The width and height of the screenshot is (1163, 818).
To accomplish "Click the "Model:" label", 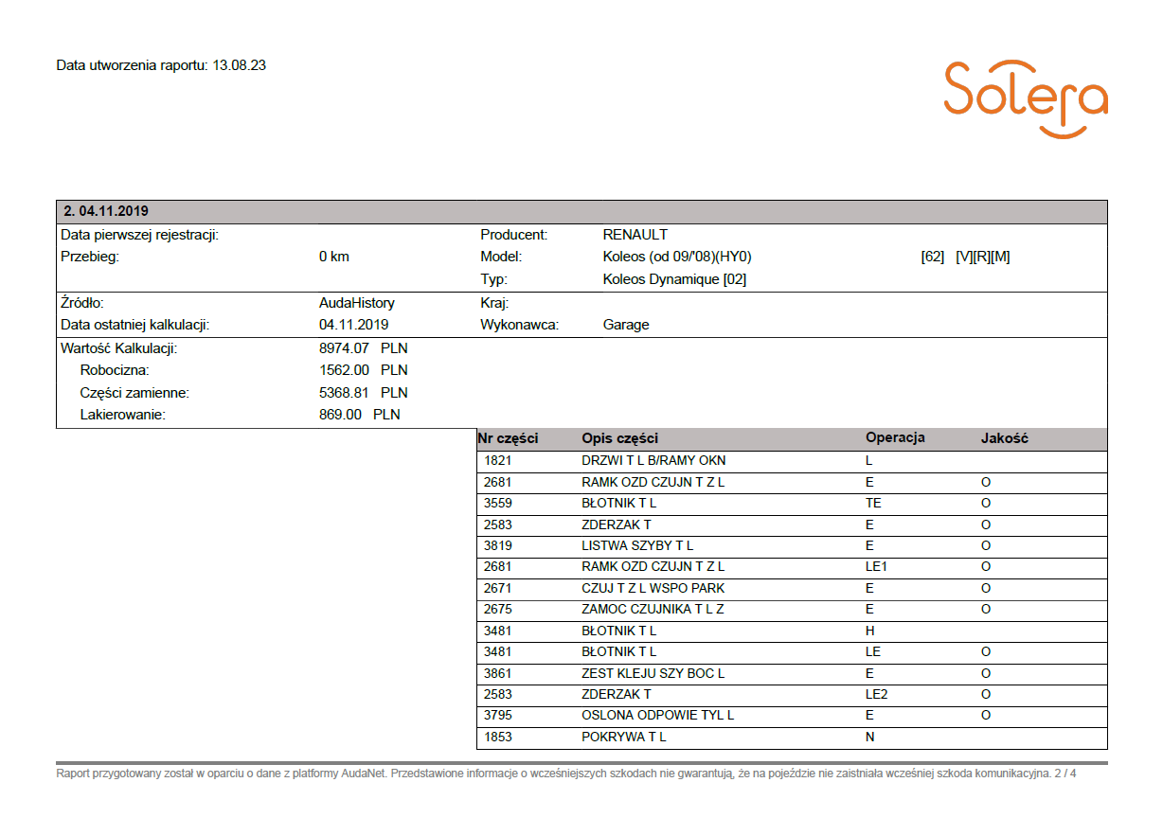I will click(501, 257).
